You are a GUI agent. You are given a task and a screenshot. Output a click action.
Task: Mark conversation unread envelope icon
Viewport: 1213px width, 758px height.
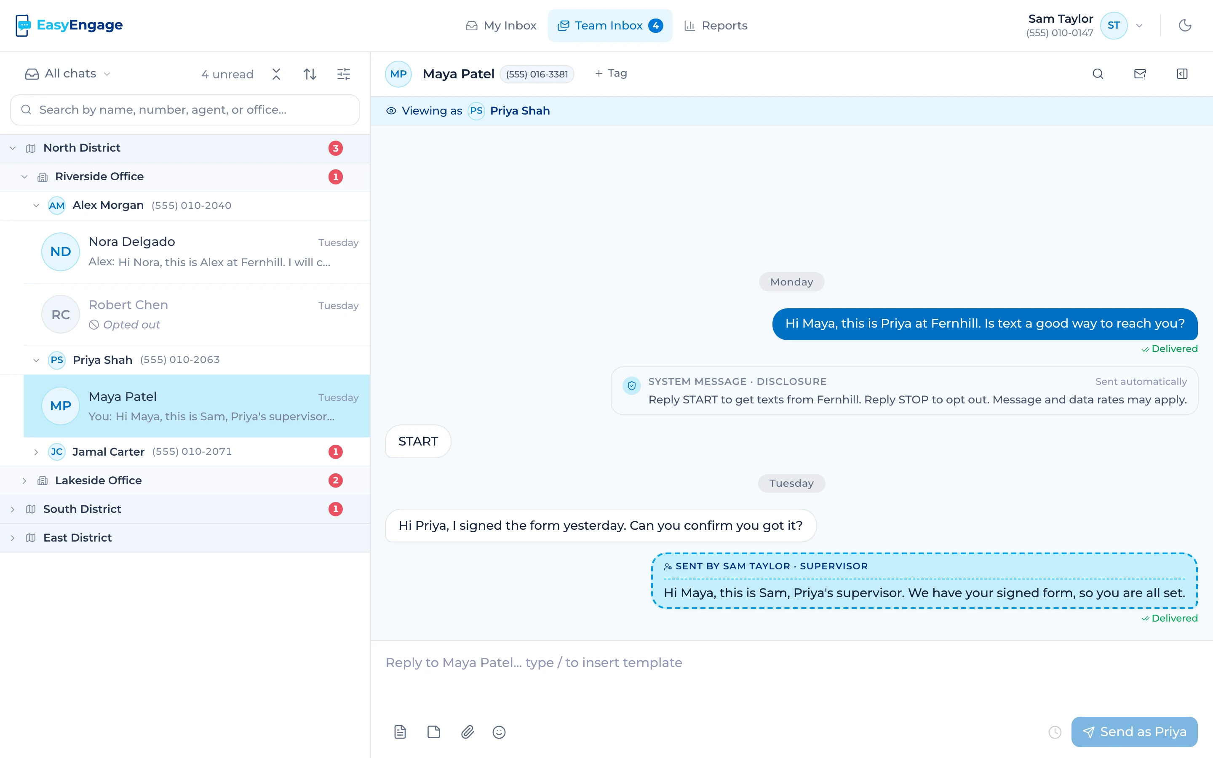[x=1140, y=74]
